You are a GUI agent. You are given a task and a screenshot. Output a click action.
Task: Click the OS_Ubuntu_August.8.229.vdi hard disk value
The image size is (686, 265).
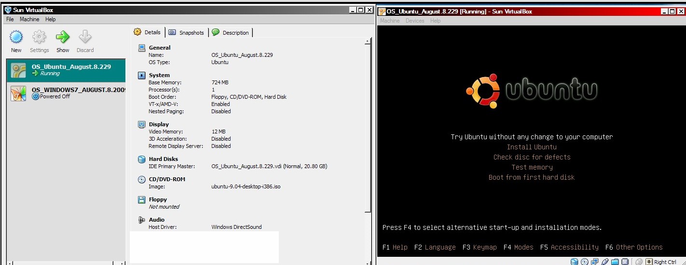(269, 166)
